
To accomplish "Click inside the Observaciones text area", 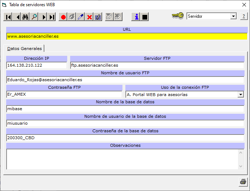I will (122, 159).
